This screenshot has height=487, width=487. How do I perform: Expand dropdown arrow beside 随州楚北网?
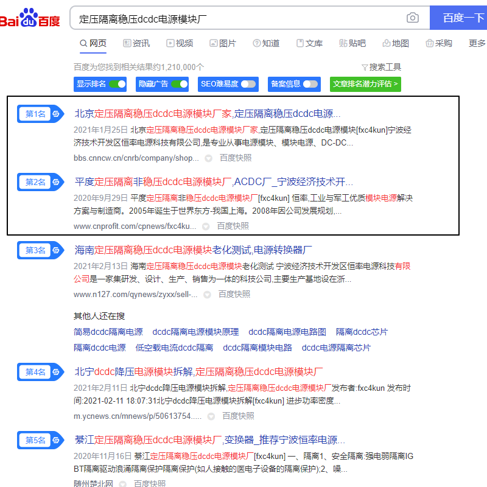(x=123, y=484)
